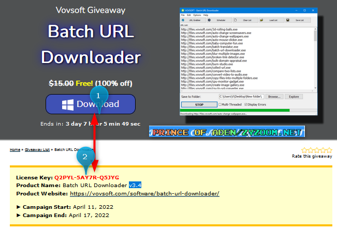Image resolution: width=337 pixels, height=230 pixels.
Task: Open the Options menu
Action: pyautogui.click(x=197, y=15)
